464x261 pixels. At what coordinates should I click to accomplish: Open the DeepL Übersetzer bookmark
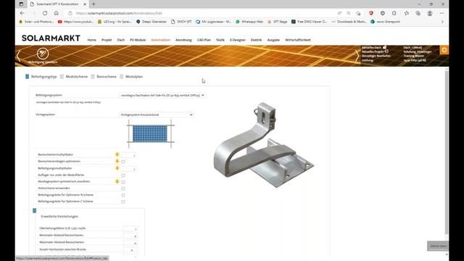(x=152, y=22)
